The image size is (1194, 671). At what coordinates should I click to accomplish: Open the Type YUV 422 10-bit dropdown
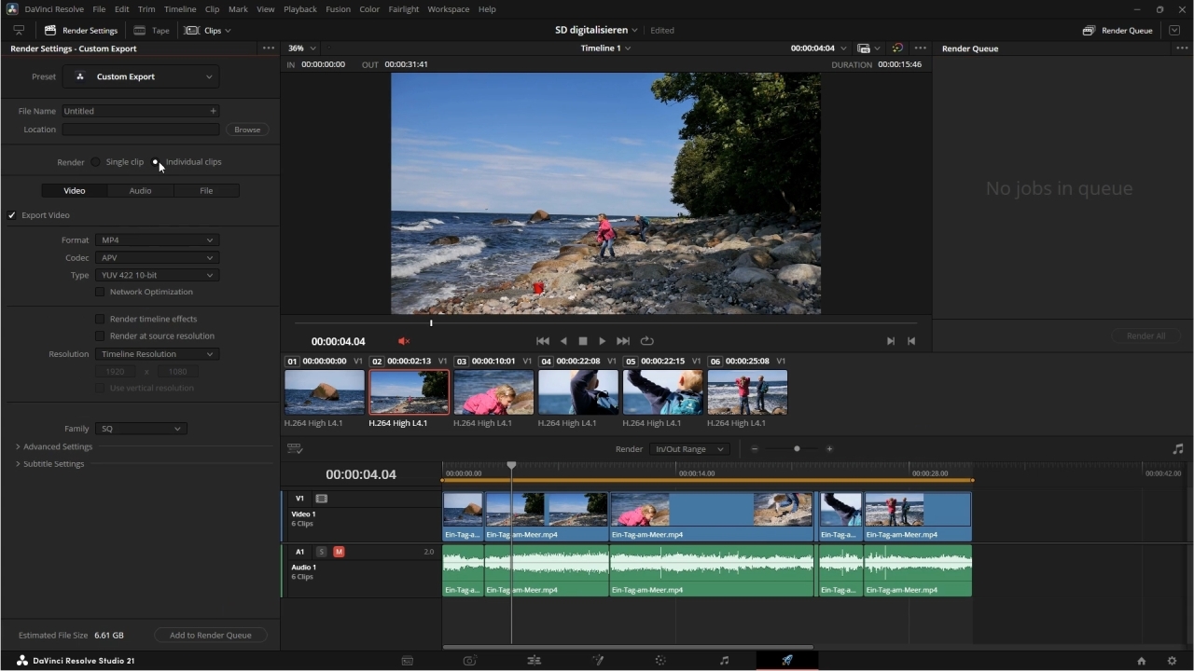pyautogui.click(x=157, y=276)
